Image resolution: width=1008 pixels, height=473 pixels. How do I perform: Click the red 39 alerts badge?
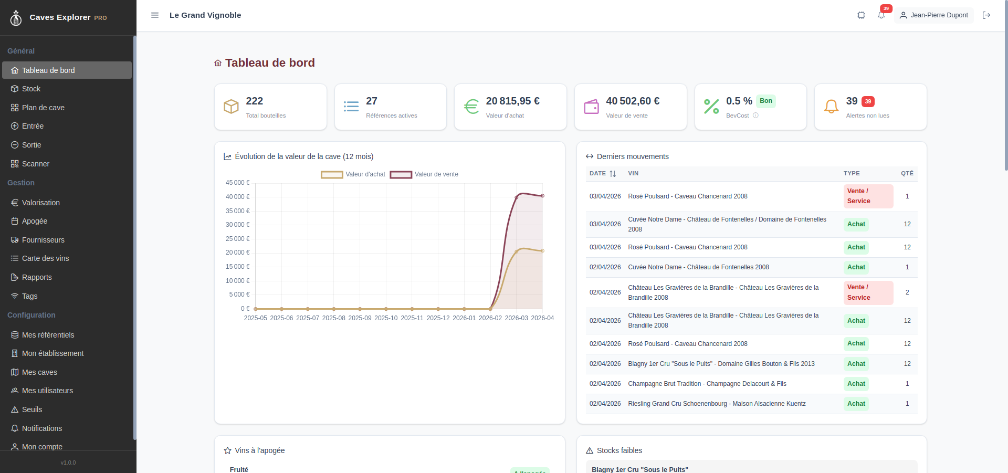pos(868,101)
